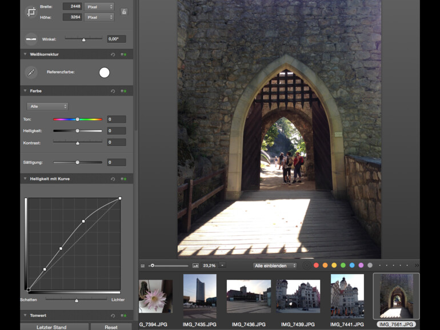This screenshot has height=330, width=440.
Task: Toggle the Weißkorrektur on/off switch
Action: pos(123,54)
